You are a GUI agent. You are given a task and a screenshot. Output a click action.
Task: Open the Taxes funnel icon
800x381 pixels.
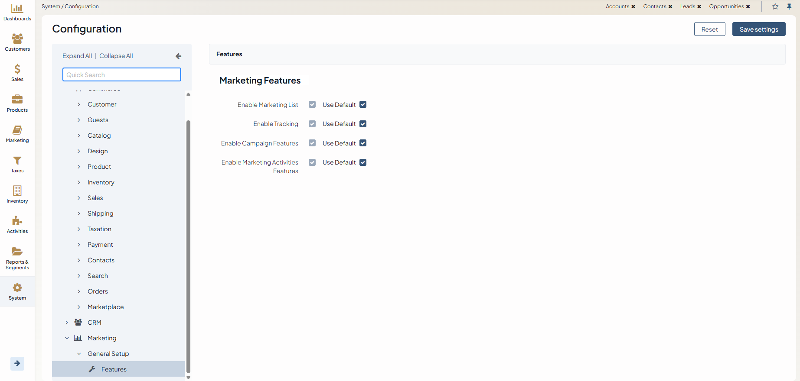[x=17, y=161]
